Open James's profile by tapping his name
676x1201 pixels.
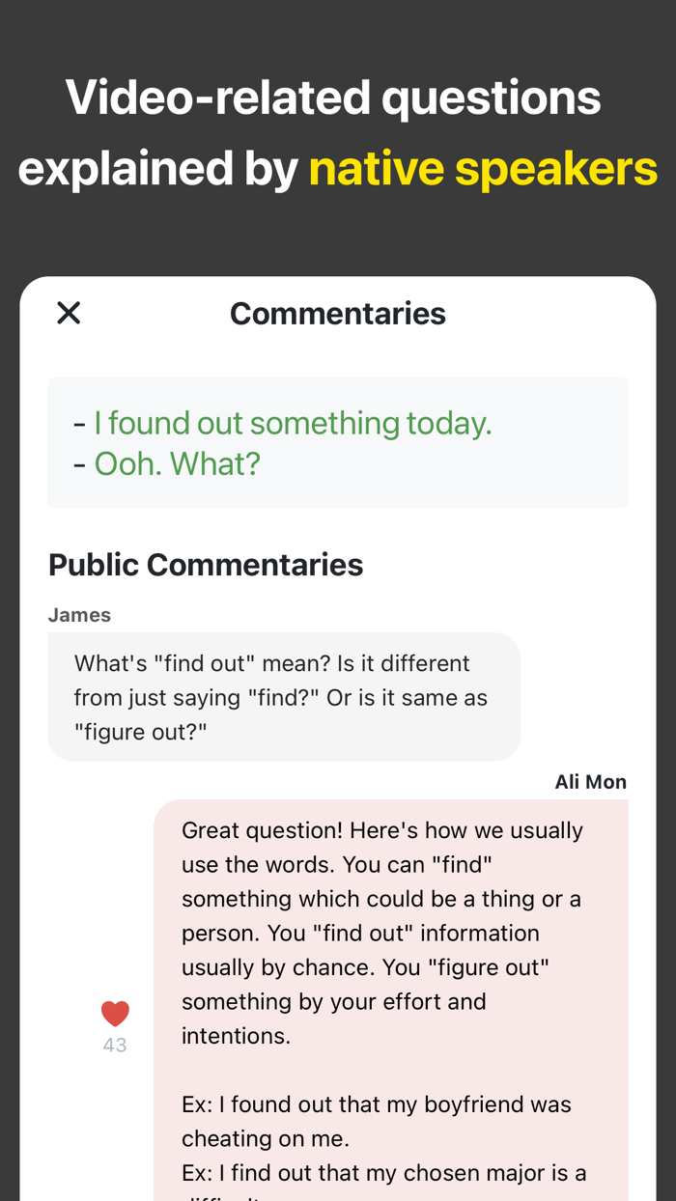point(79,614)
